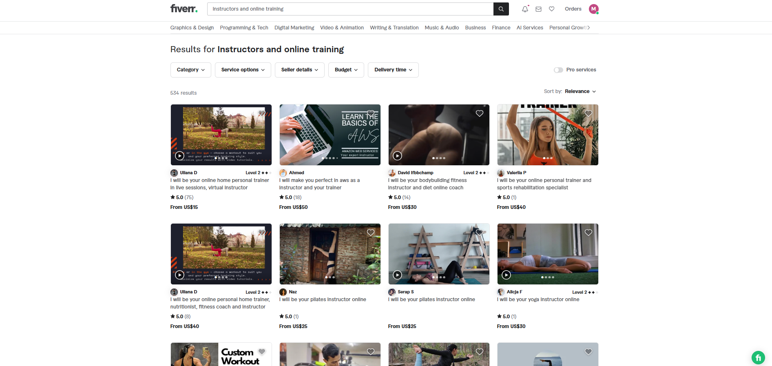772x366 pixels.
Task: Save Naz's pilates gig with heart
Action: (x=371, y=233)
